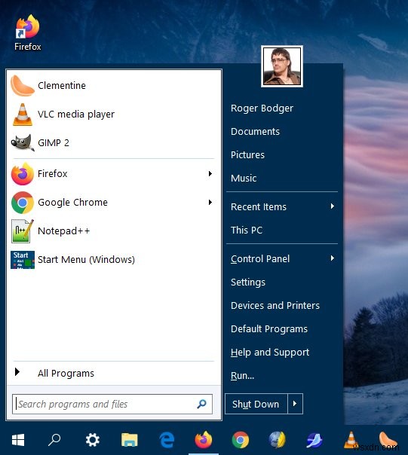
Task: Open taskbar search magnifier
Action: 54,440
